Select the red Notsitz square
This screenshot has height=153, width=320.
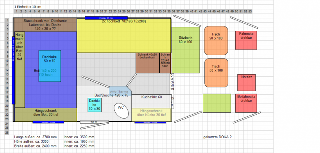click(x=246, y=83)
